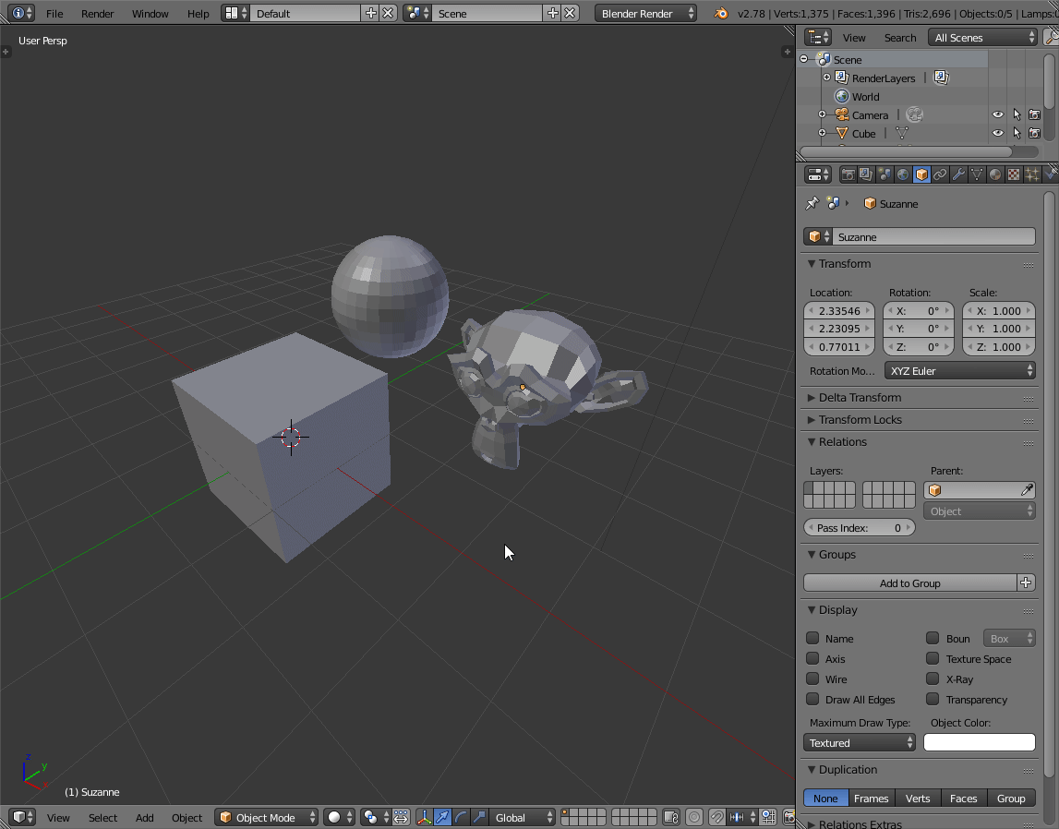Open the Render properties tab
Image resolution: width=1059 pixels, height=829 pixels.
tap(848, 174)
